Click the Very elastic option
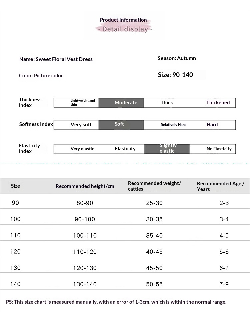Image resolution: width=250 pixels, height=312 pixels. tap(82, 149)
